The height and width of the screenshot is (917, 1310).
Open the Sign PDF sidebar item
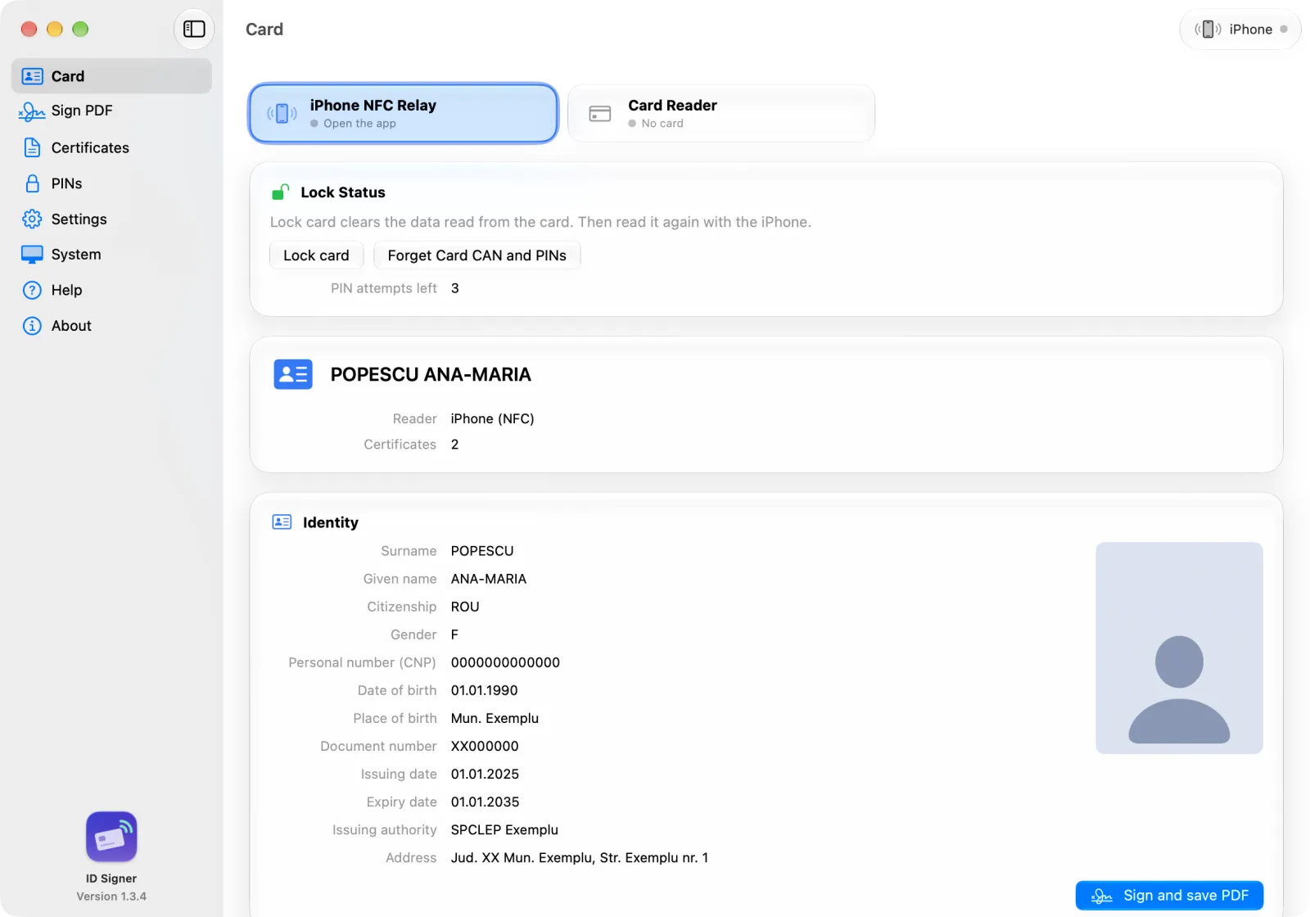click(x=111, y=111)
